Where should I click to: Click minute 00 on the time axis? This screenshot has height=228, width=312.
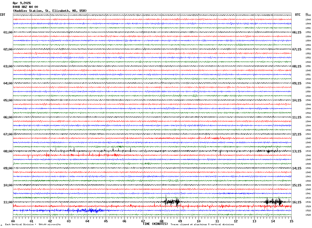pos(13,221)
